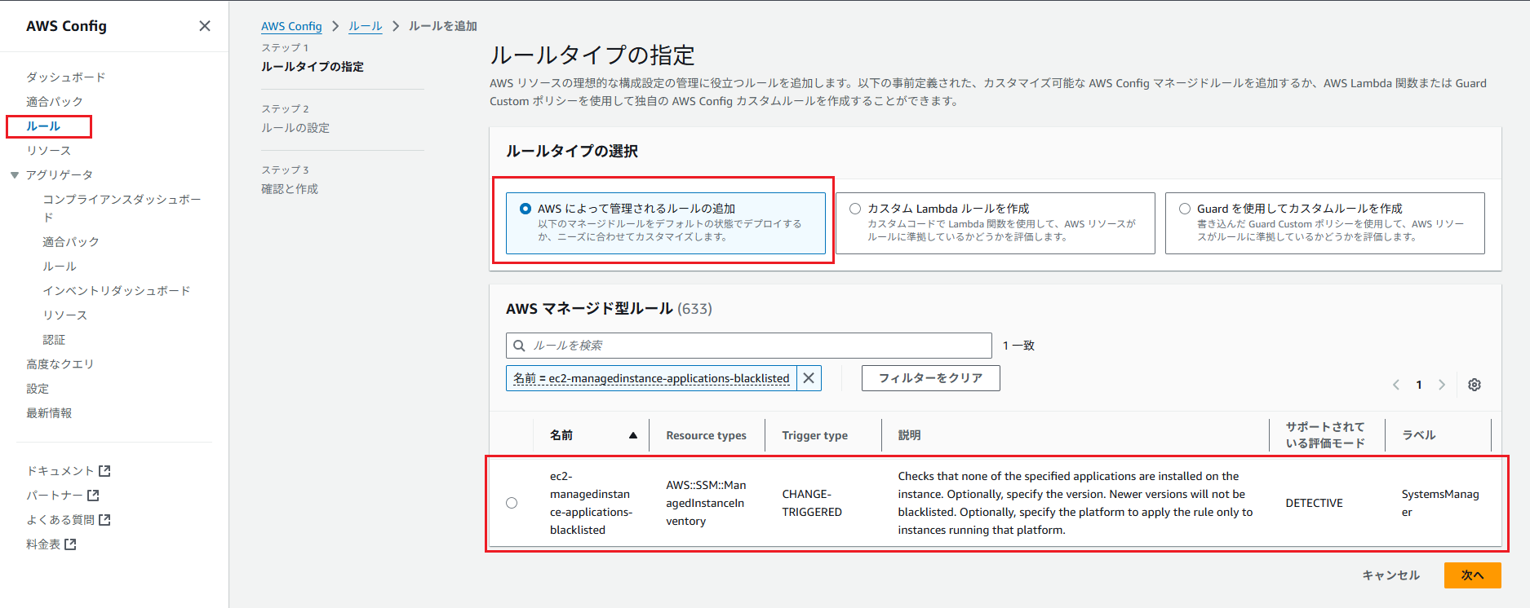
Task: Go to next page of managed rules
Action: pos(1442,385)
